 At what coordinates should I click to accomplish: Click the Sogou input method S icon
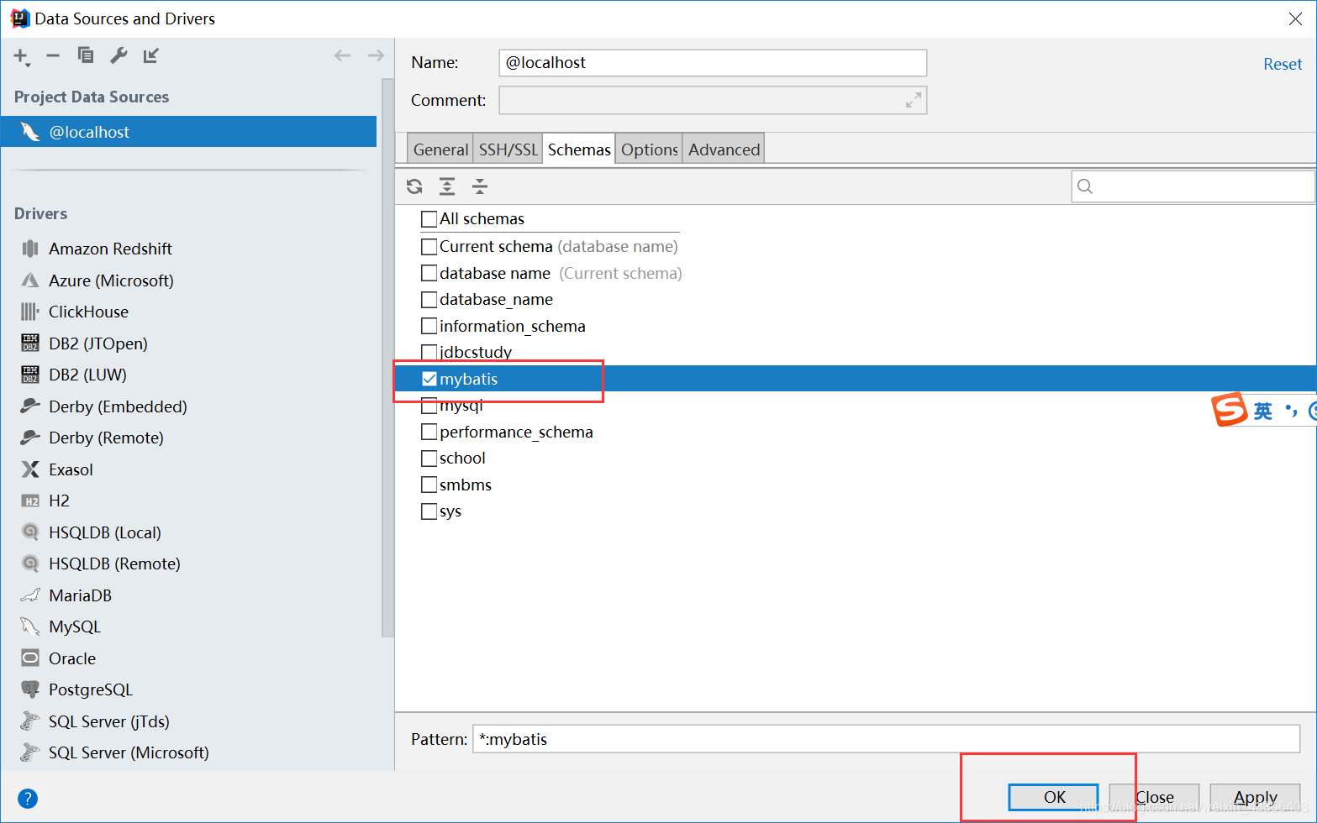click(1229, 410)
